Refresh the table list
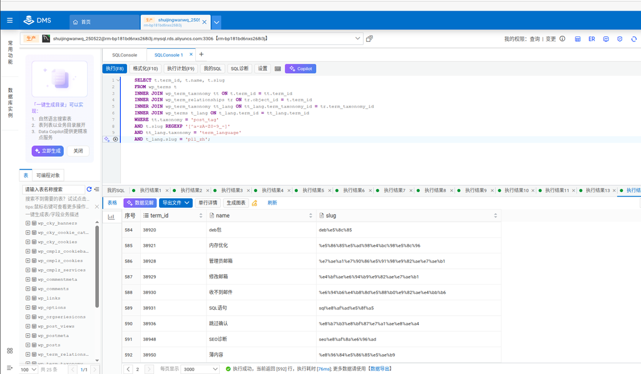 [x=89, y=189]
